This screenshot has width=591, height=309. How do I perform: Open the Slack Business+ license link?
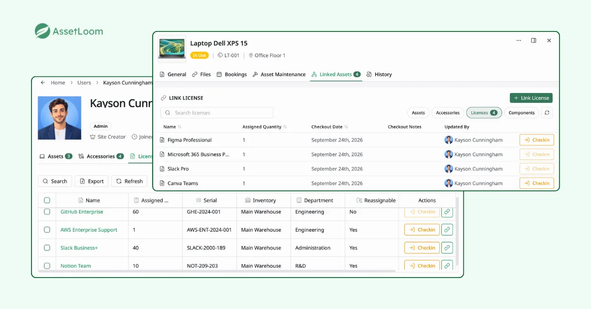[79, 248]
